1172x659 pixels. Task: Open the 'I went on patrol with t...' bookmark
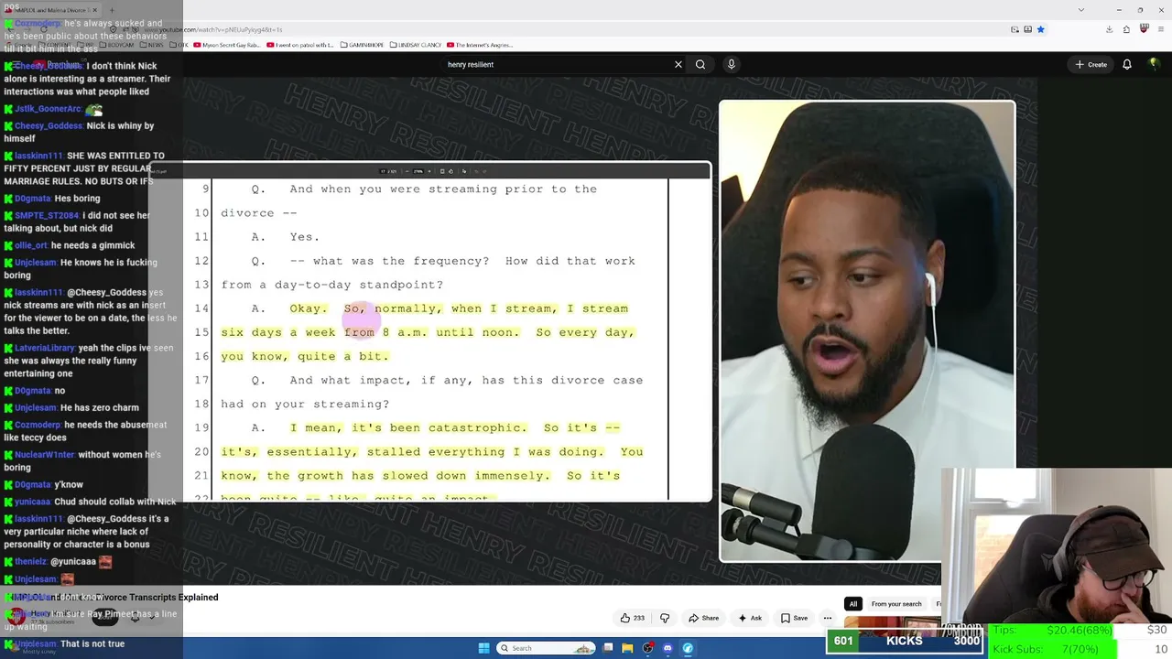coord(300,45)
